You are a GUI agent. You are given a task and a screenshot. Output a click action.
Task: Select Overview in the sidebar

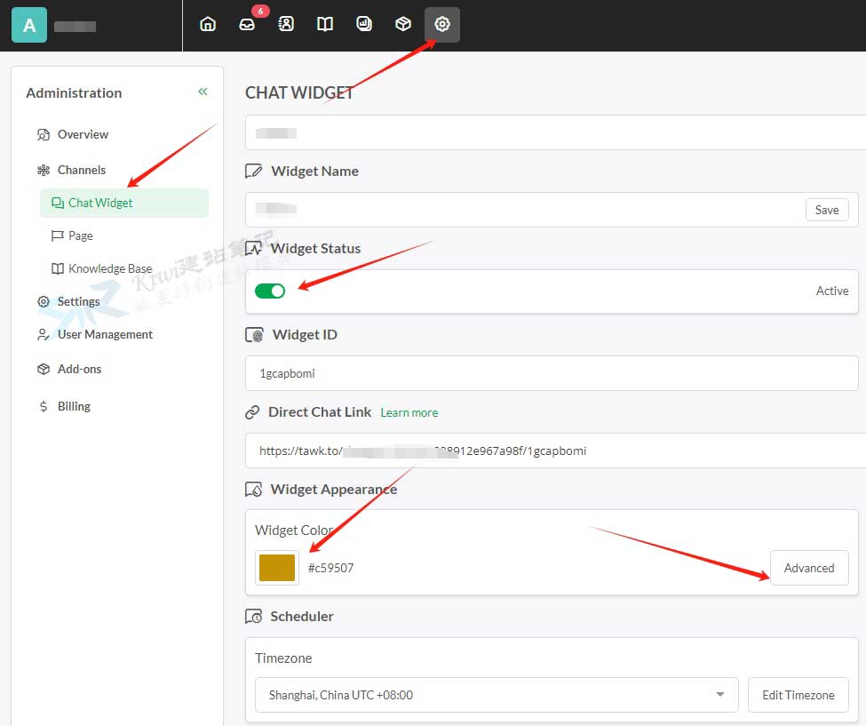[x=83, y=134]
